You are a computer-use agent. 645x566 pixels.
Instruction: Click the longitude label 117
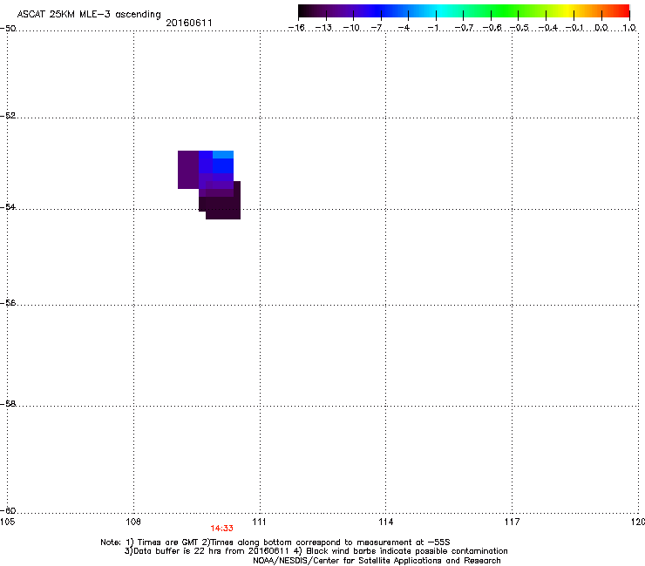512,522
